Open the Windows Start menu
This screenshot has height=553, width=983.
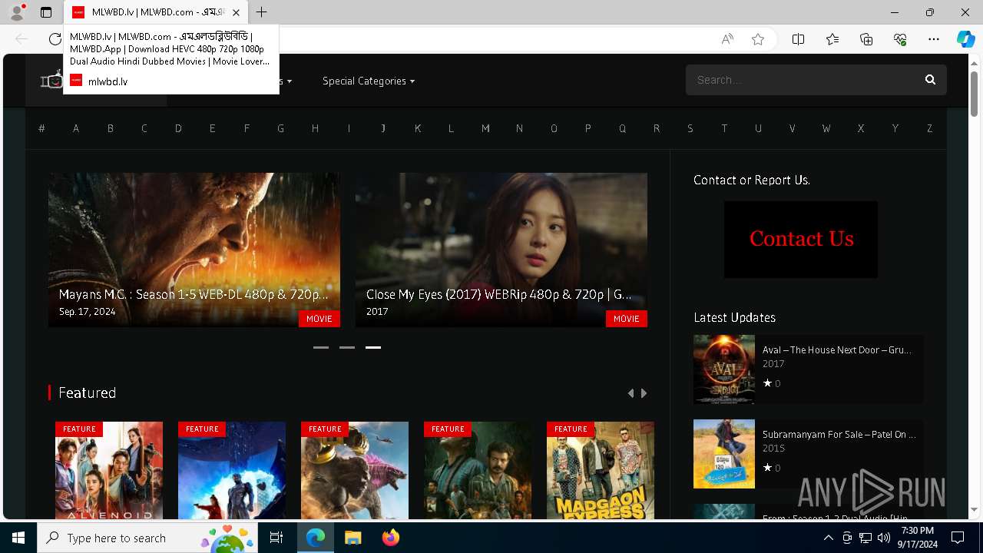tap(18, 538)
